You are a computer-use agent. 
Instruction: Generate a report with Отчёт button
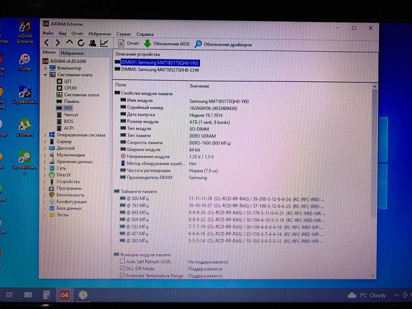(129, 43)
